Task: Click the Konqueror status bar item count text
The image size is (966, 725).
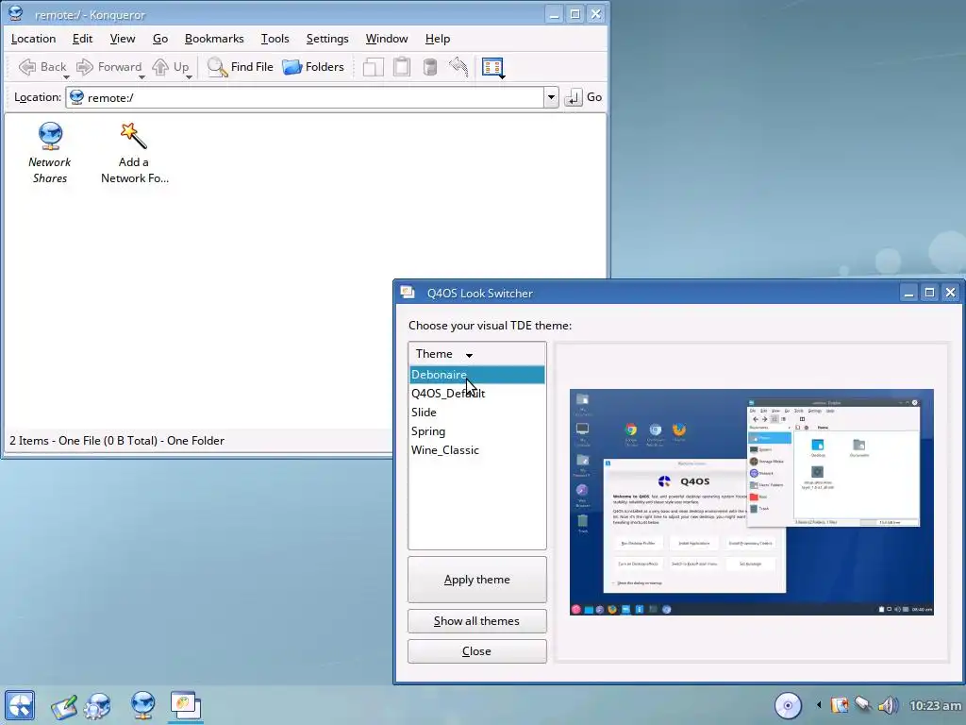Action: pos(117,440)
